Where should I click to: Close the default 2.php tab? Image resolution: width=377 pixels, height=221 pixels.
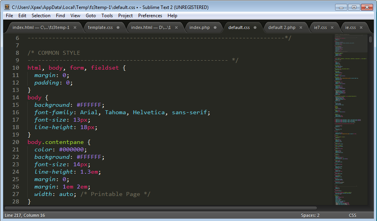[x=301, y=27]
